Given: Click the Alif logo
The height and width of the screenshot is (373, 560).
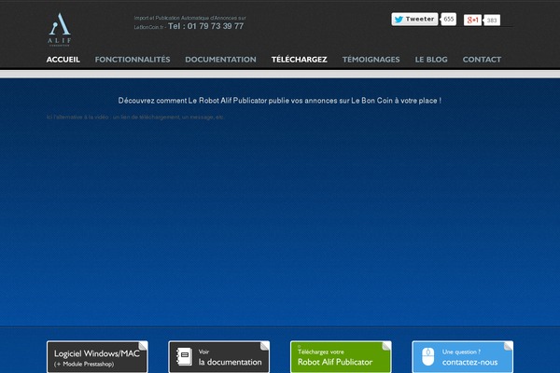Looking at the screenshot, I should [60, 30].
